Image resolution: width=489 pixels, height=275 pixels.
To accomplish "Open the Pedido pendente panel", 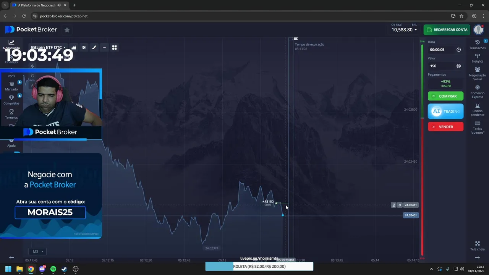I will pos(477,110).
